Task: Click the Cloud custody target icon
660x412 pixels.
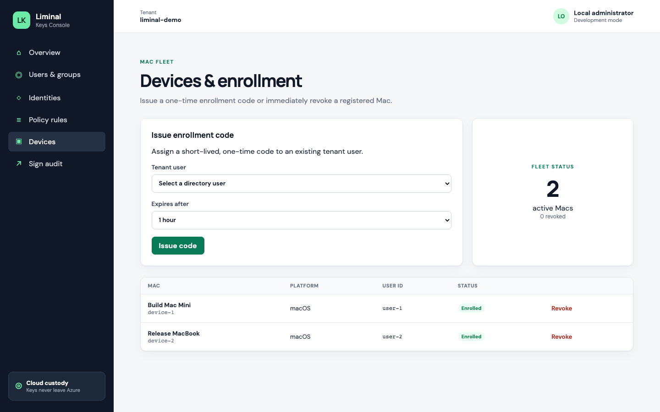Action: (19, 386)
